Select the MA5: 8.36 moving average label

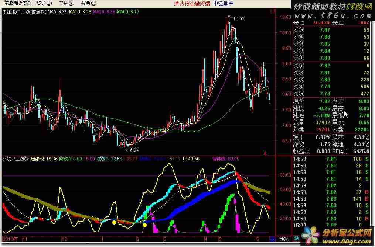[x=57, y=11]
